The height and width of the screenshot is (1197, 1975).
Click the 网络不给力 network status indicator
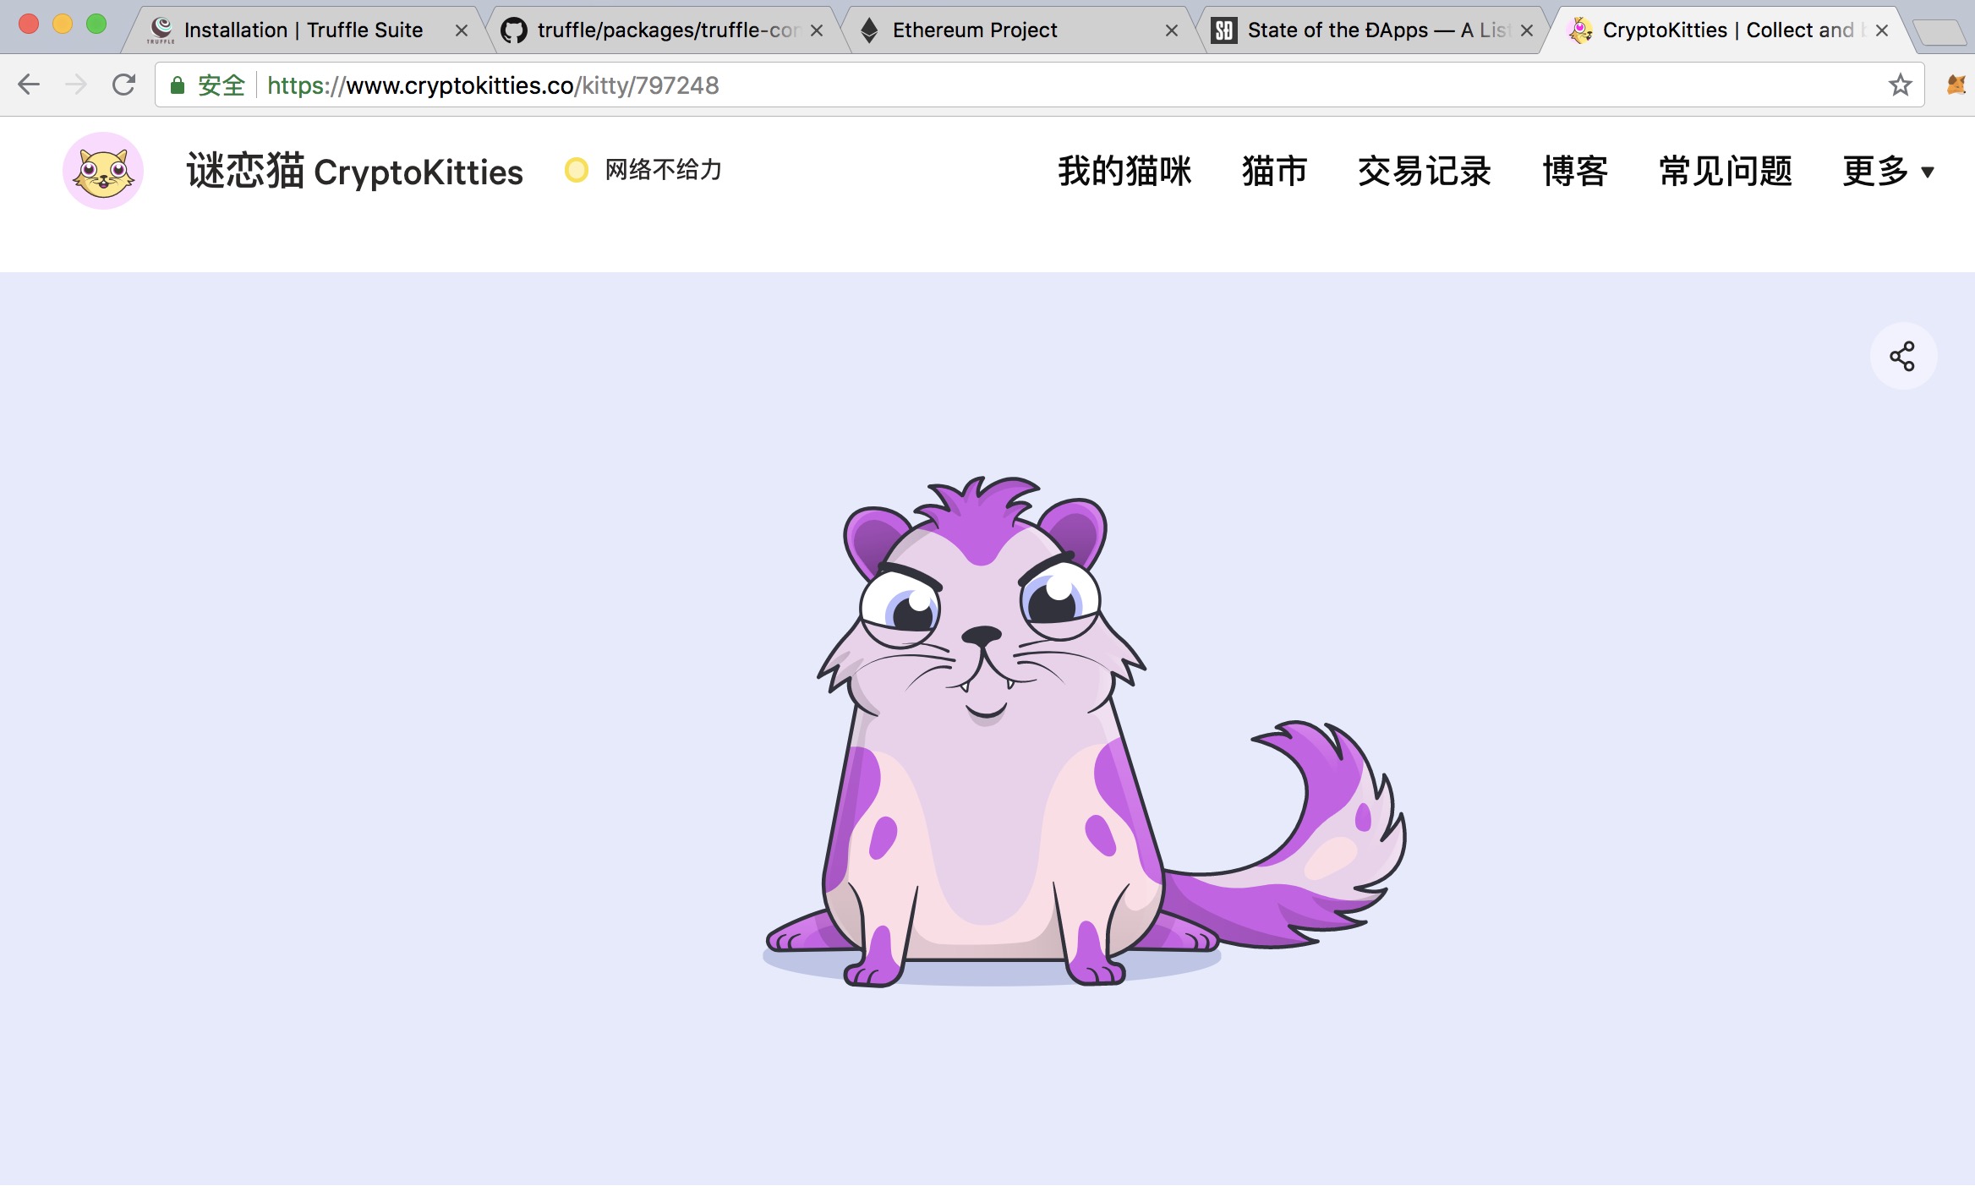[x=644, y=170]
